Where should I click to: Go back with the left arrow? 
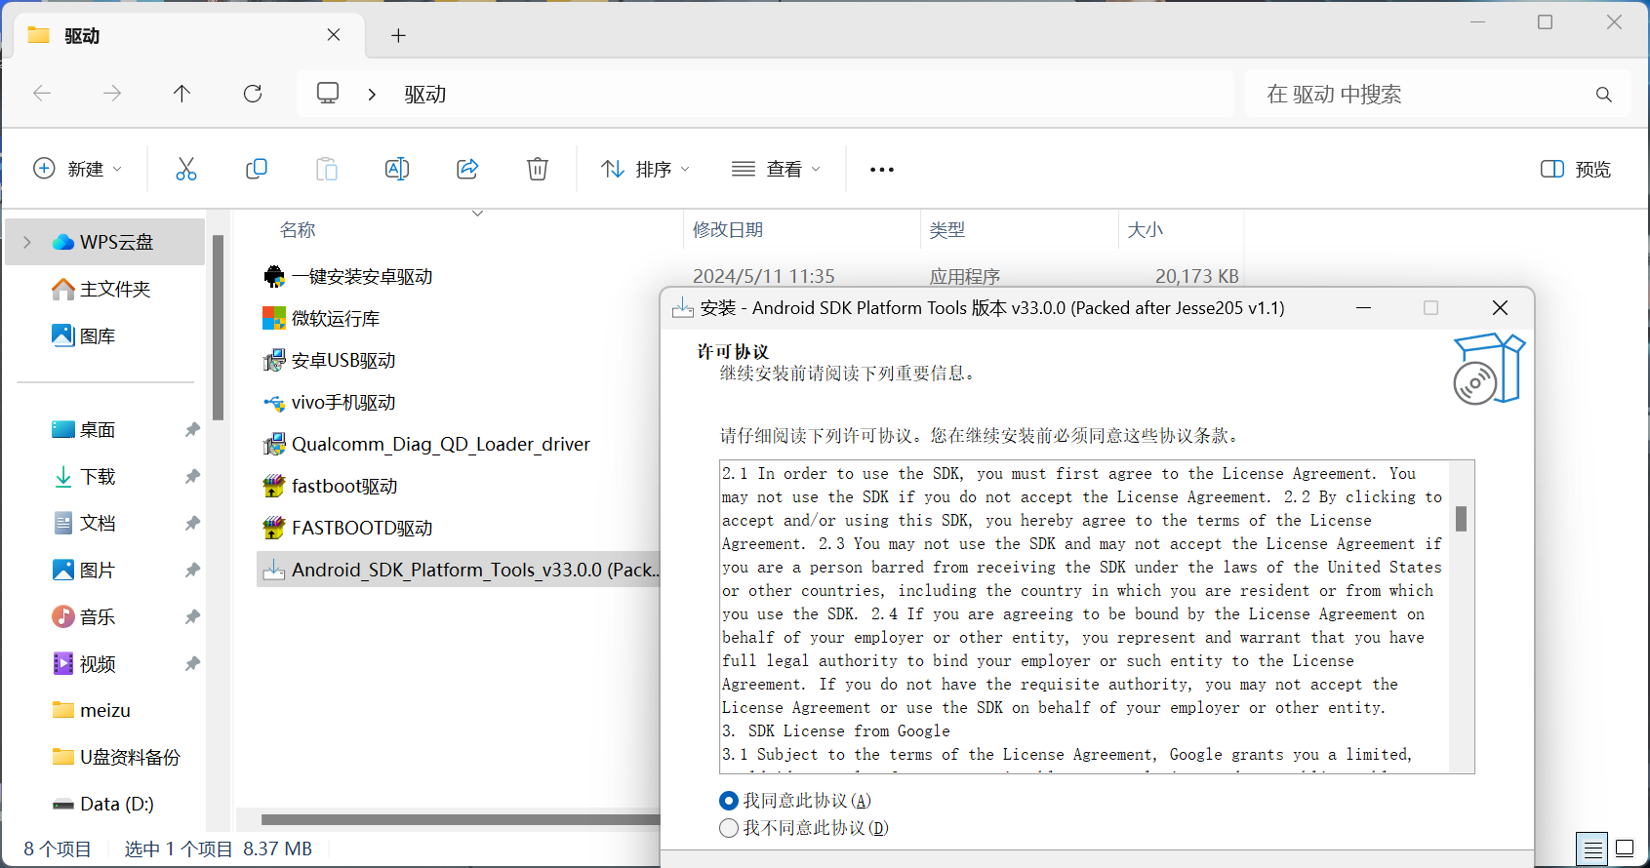[x=42, y=94]
